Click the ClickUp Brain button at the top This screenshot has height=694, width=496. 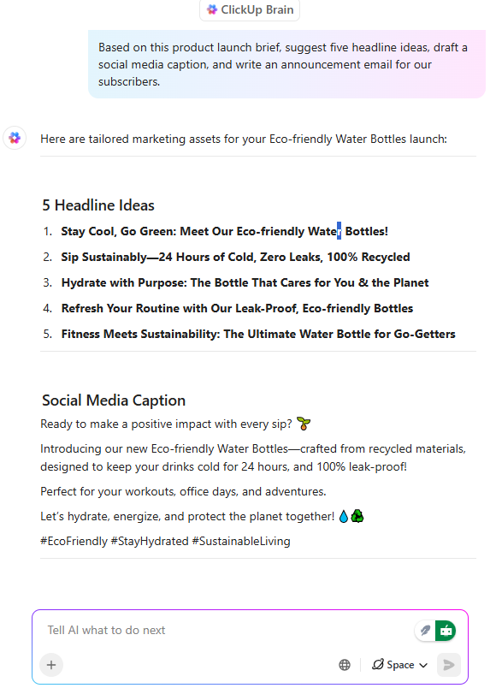click(249, 11)
